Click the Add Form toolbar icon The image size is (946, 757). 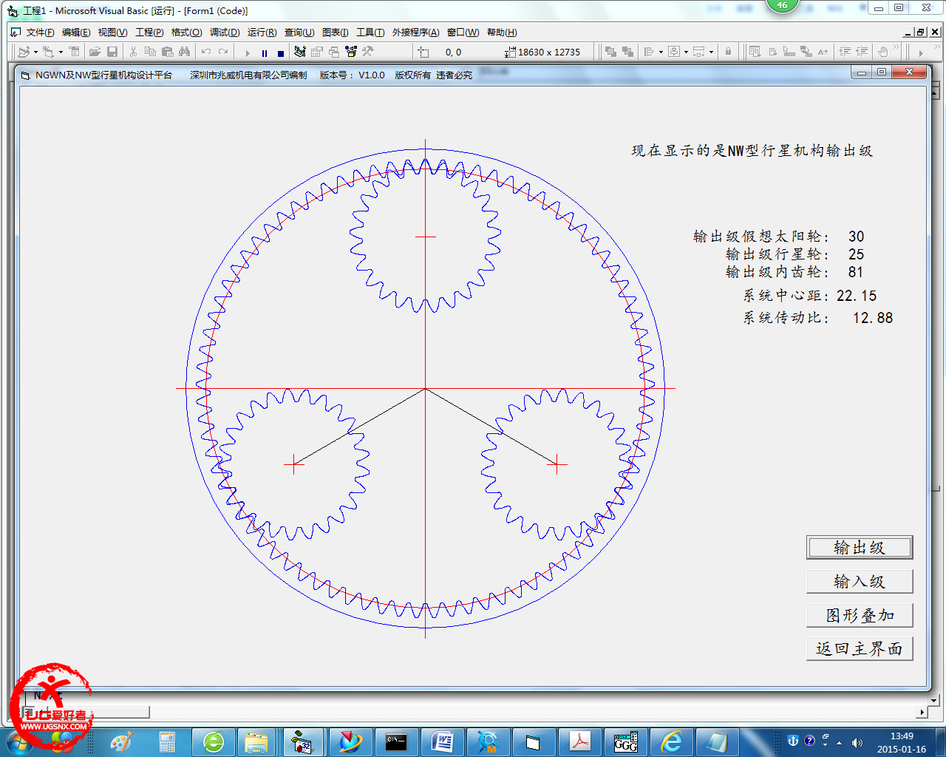pyautogui.click(x=48, y=52)
